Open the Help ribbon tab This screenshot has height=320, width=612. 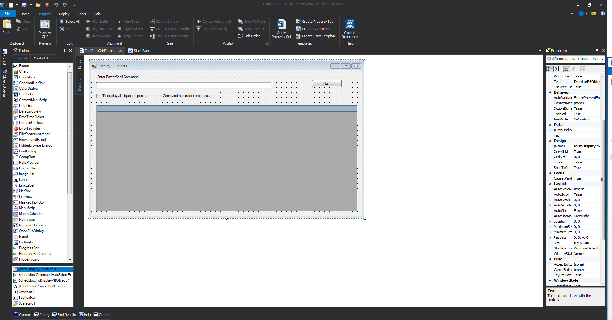coord(97,14)
